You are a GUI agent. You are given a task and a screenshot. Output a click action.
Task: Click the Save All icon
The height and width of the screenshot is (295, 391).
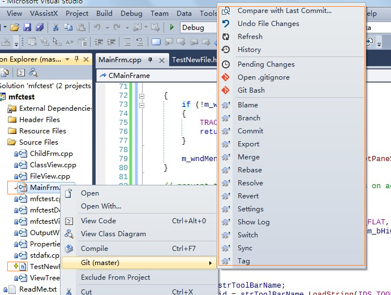click(40, 27)
